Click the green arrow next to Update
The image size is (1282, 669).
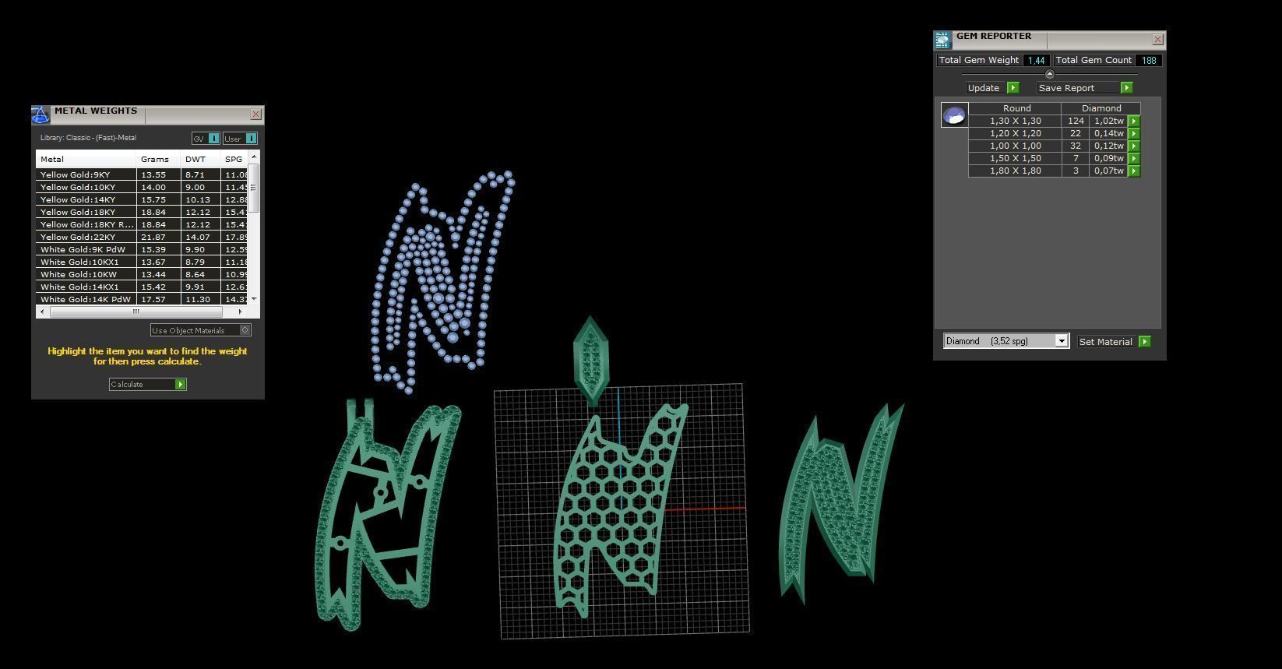point(1013,88)
